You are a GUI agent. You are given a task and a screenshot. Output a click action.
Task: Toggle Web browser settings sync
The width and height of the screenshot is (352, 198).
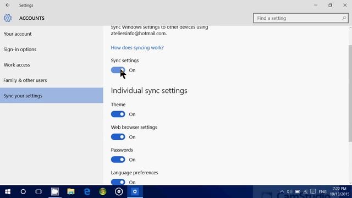coord(118,137)
